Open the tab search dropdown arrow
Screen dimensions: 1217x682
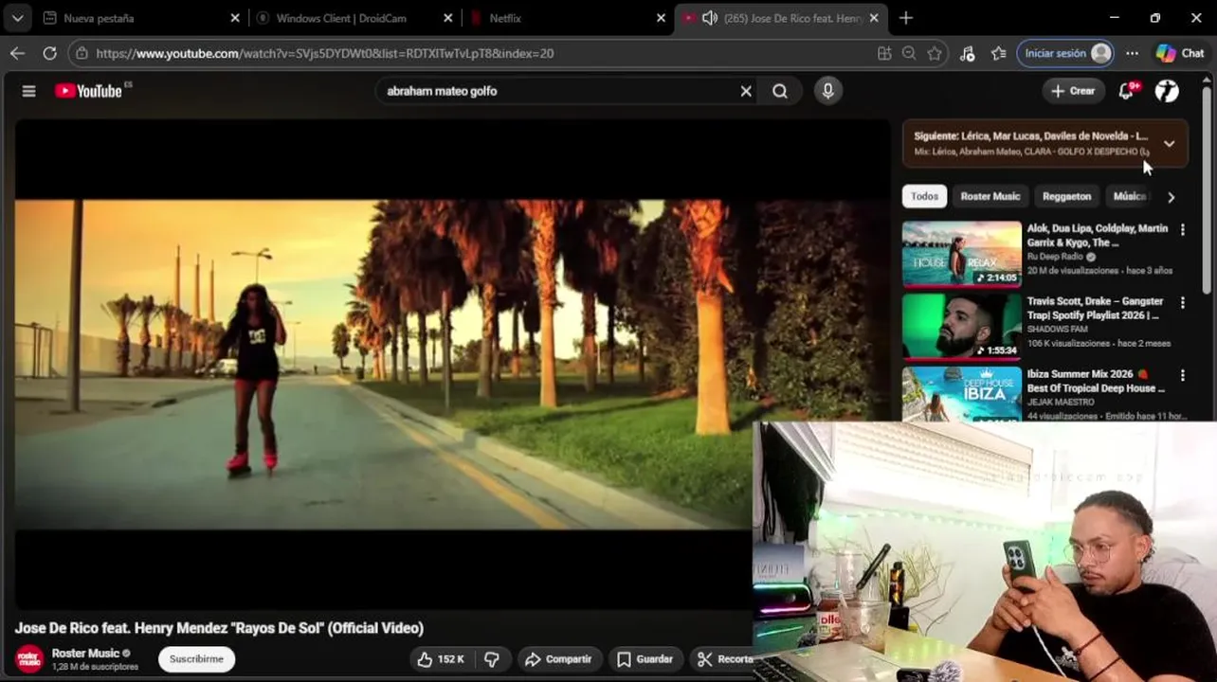[x=17, y=18]
